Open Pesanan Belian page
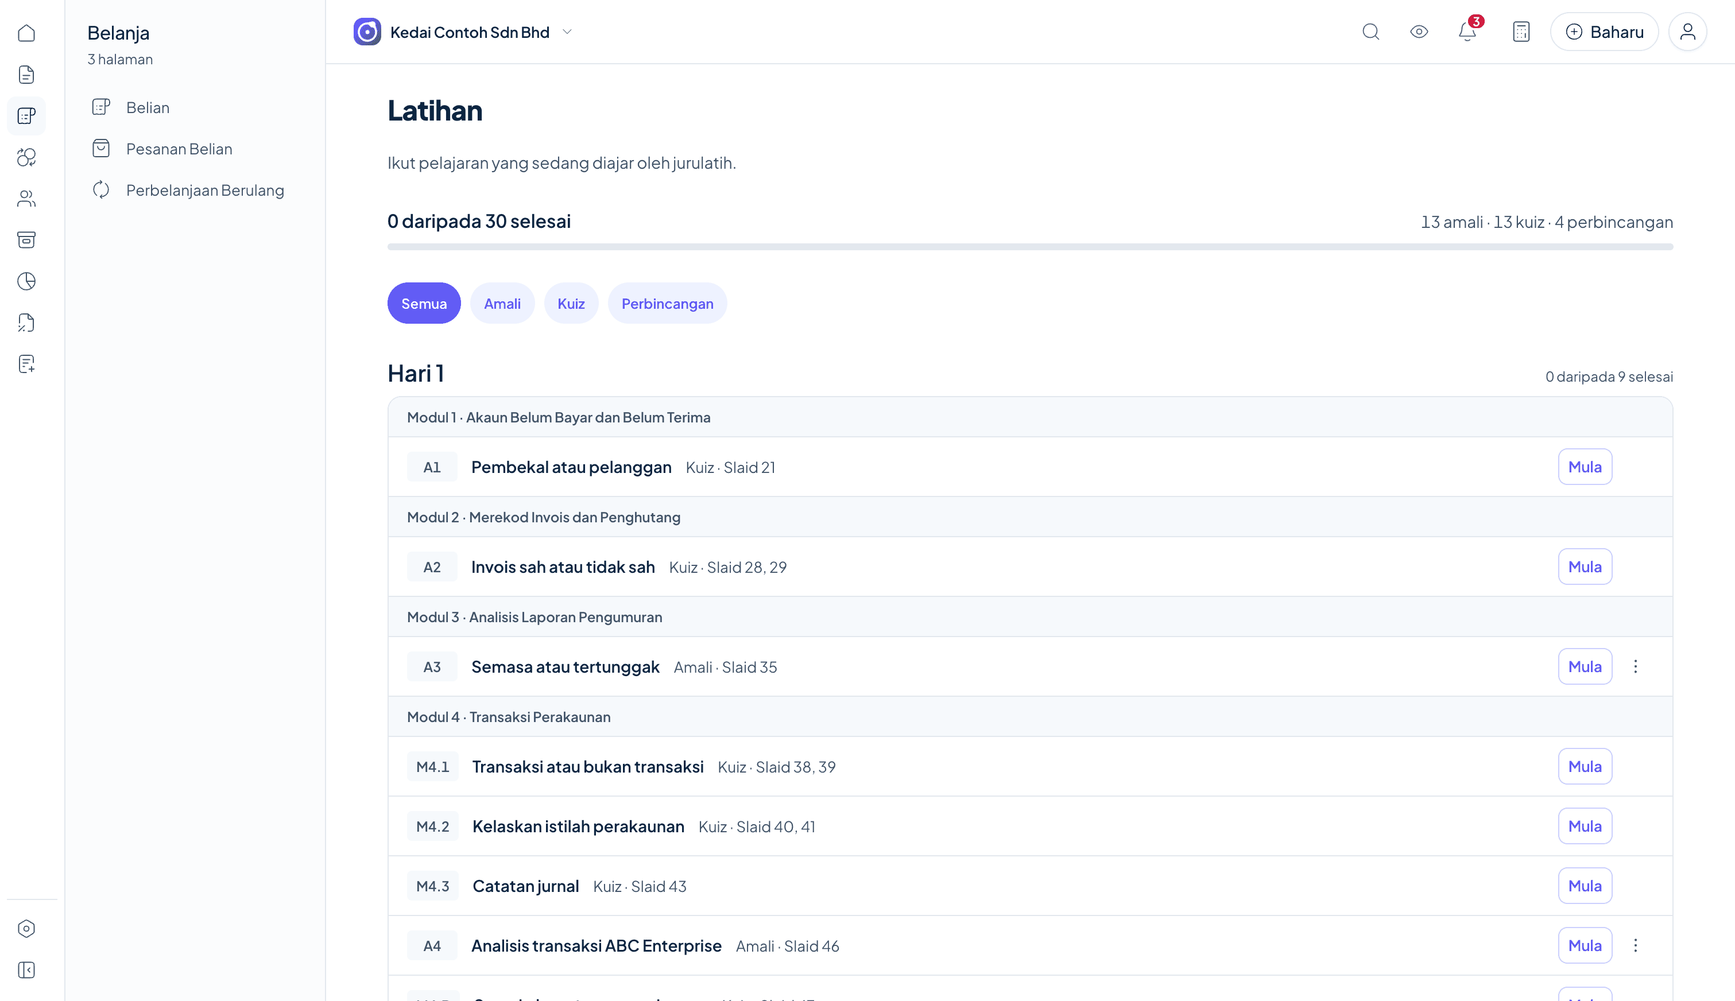Image resolution: width=1735 pixels, height=1001 pixels. 195,149
